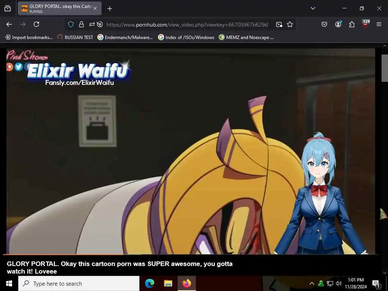Expand the list all tabs chevron

(x=313, y=8)
